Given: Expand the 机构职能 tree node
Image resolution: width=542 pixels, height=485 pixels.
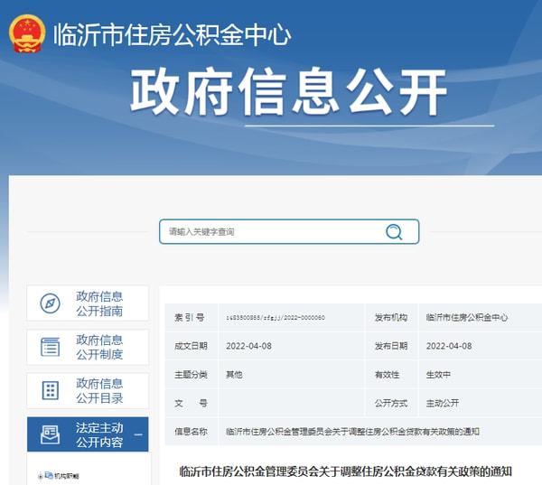Looking at the screenshot, I should coord(41,476).
